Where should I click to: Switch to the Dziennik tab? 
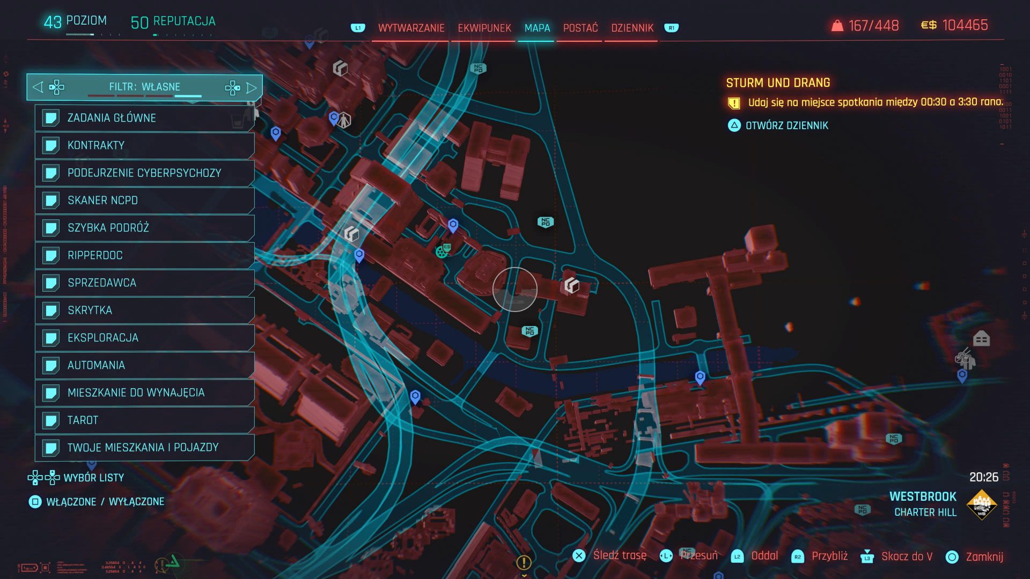click(632, 28)
